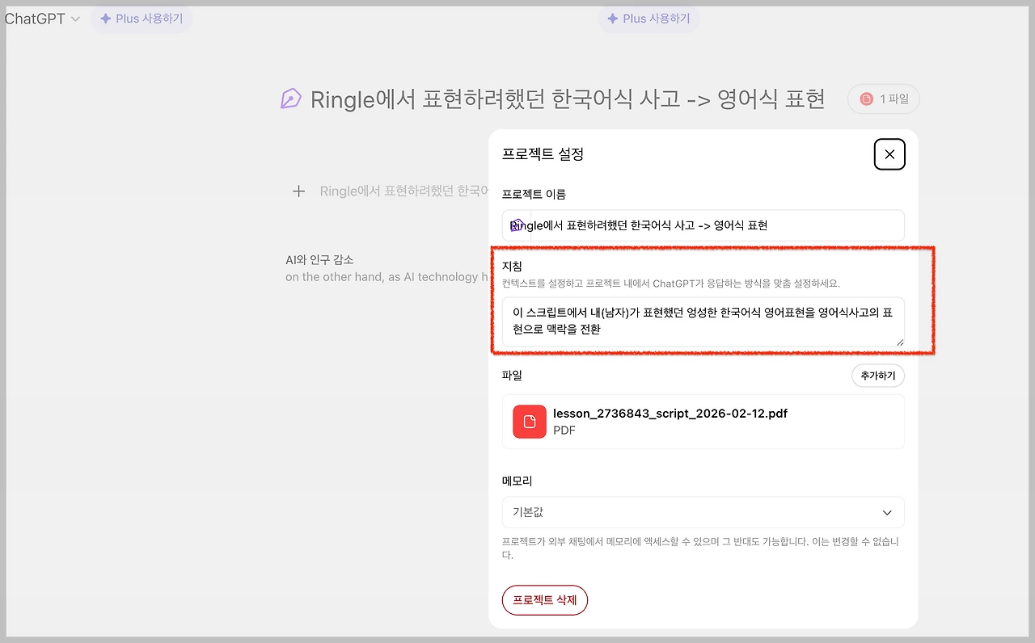
Task: Click the 프로젝트 설정 dialog heading
Action: [x=543, y=153]
